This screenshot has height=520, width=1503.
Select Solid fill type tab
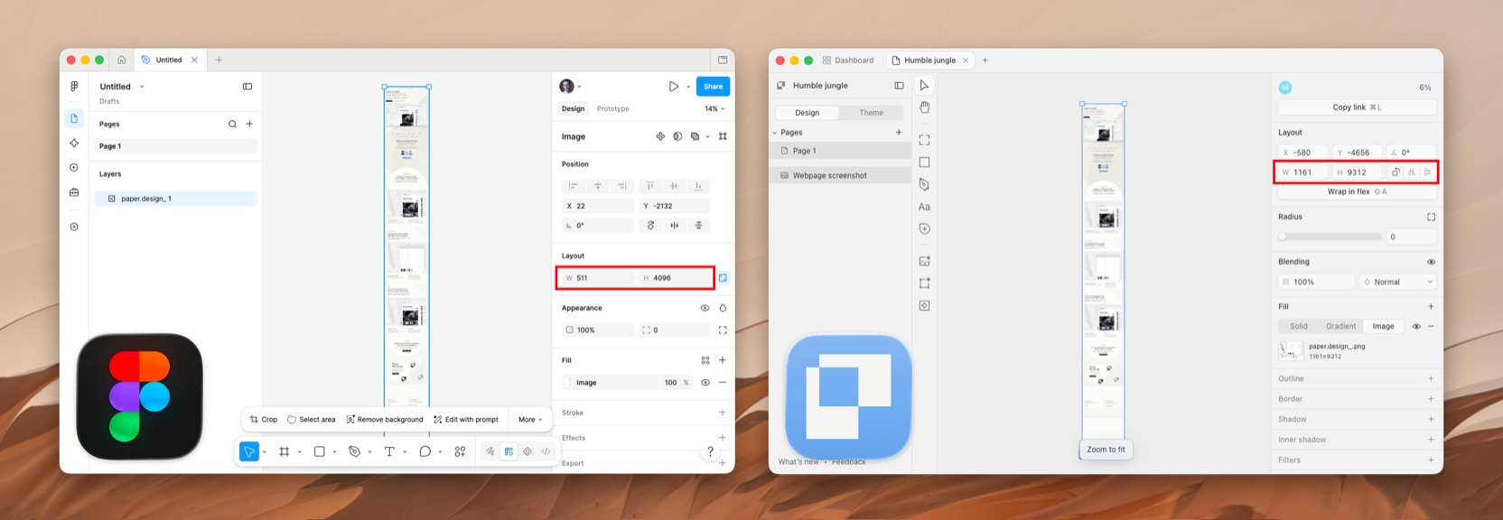click(1299, 327)
